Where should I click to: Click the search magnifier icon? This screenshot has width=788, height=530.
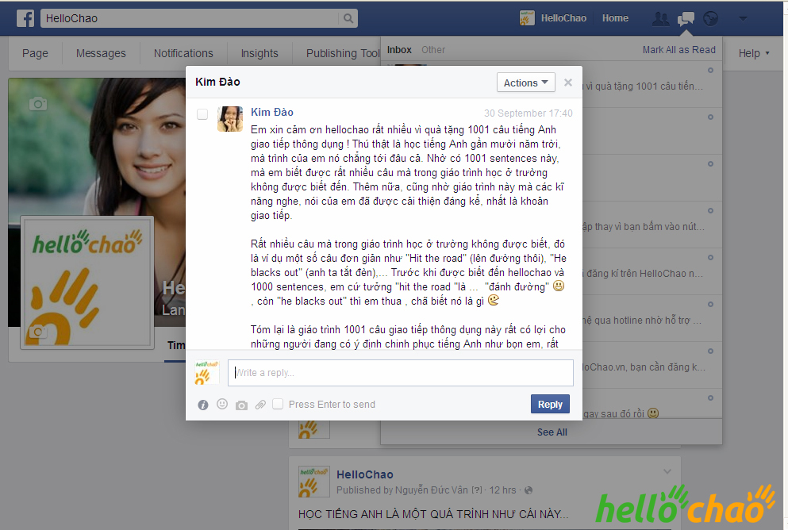[x=348, y=18]
